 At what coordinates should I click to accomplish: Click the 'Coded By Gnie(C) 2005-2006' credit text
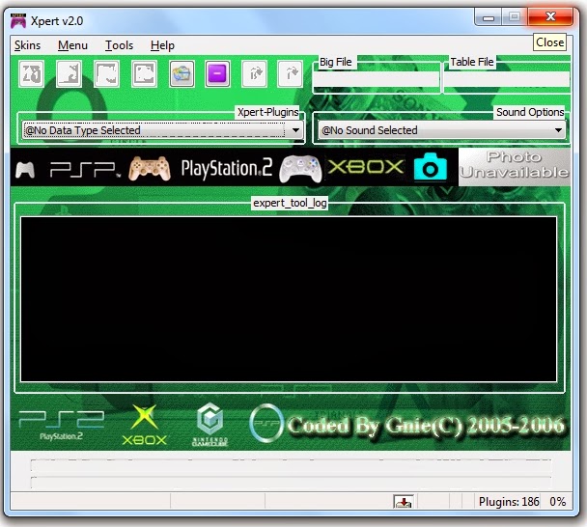(426, 426)
